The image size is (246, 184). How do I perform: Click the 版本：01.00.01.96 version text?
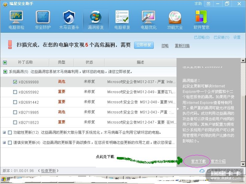[x=18, y=171]
